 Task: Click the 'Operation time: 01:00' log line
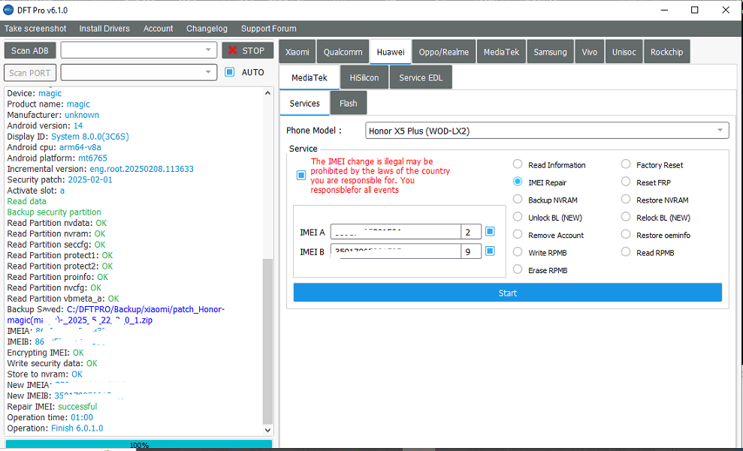click(50, 417)
